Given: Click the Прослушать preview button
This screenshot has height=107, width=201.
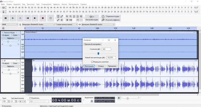Looking at the screenshot, I should (89, 66).
